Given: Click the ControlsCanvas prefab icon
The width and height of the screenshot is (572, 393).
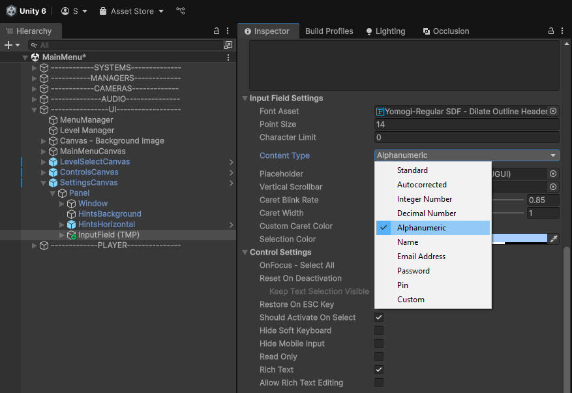Looking at the screenshot, I should [53, 172].
